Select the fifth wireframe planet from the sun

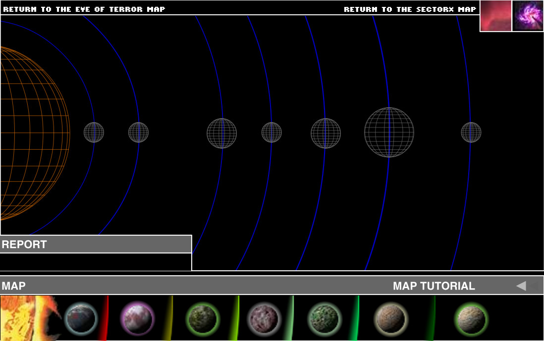[x=326, y=133]
